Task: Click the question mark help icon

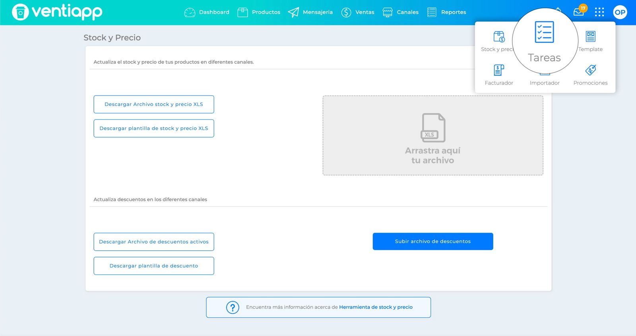Action: click(x=233, y=307)
